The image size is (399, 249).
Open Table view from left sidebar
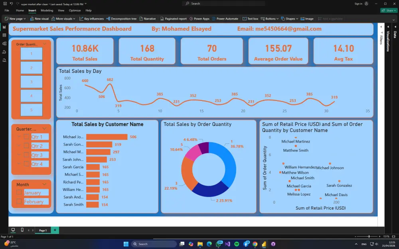[4, 35]
